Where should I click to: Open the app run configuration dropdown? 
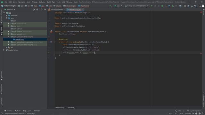tap(118, 6)
